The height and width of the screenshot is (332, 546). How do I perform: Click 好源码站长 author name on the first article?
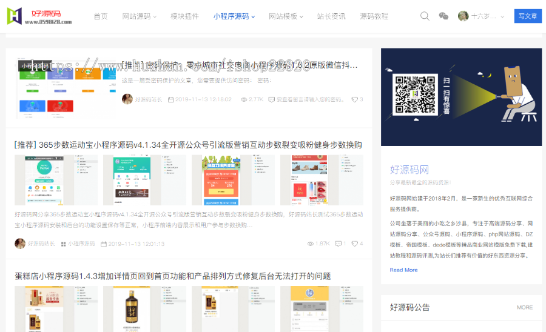149,99
